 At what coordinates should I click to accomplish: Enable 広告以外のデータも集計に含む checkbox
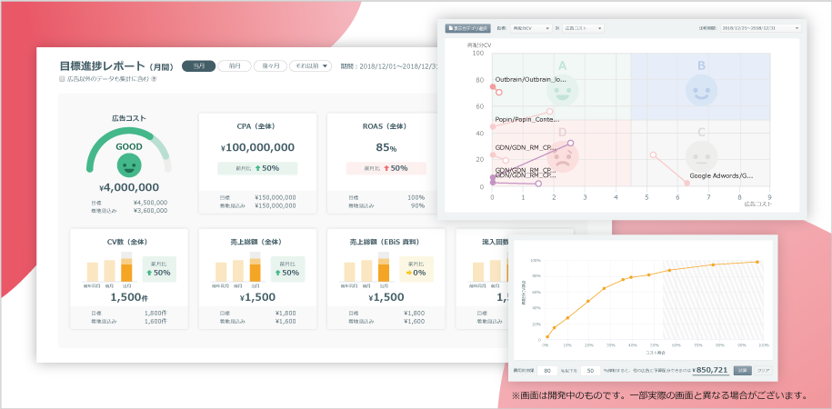[x=62, y=79]
